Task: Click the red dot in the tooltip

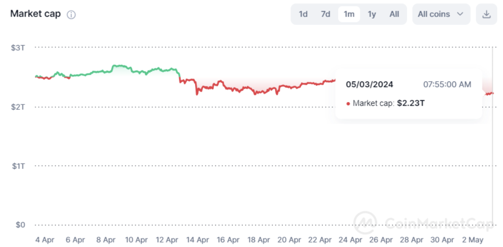Action: pos(348,104)
